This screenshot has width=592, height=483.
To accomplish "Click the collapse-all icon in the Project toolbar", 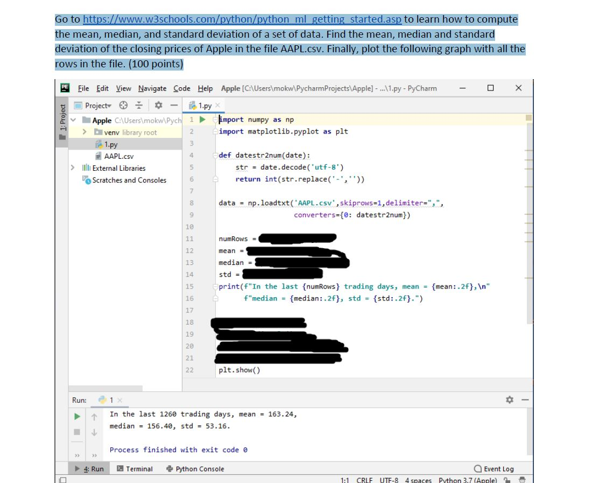I will click(x=138, y=105).
